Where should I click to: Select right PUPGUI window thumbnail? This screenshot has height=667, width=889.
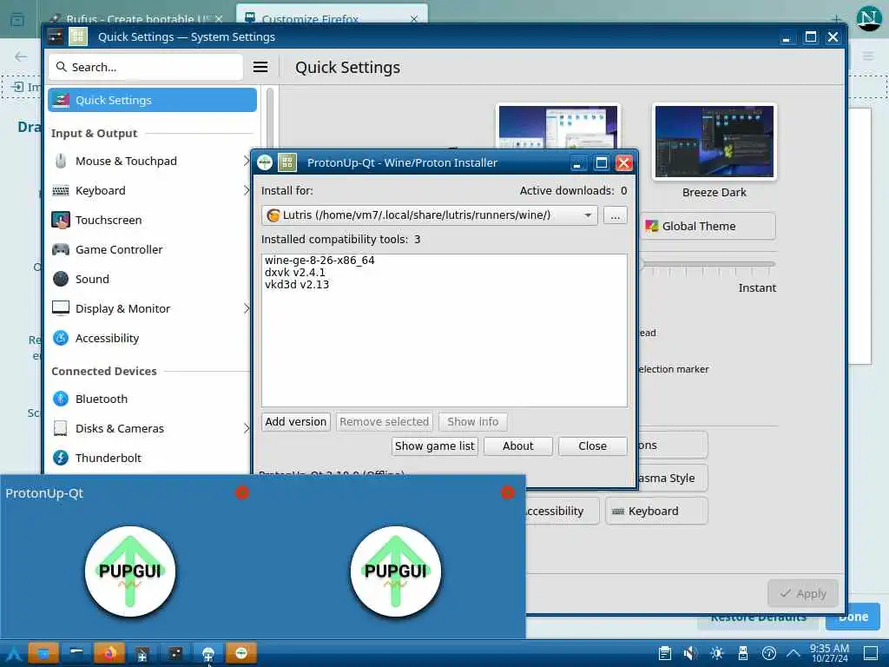(396, 571)
